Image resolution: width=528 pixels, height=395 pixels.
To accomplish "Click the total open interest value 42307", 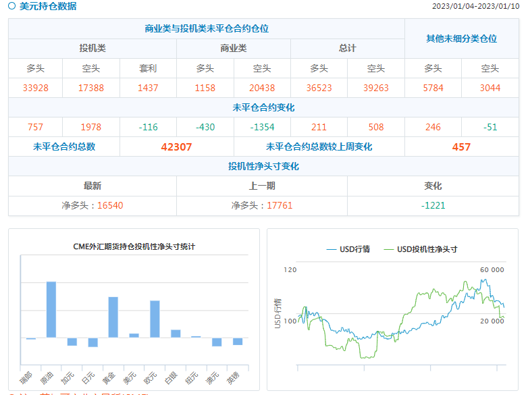I will pos(177,147).
